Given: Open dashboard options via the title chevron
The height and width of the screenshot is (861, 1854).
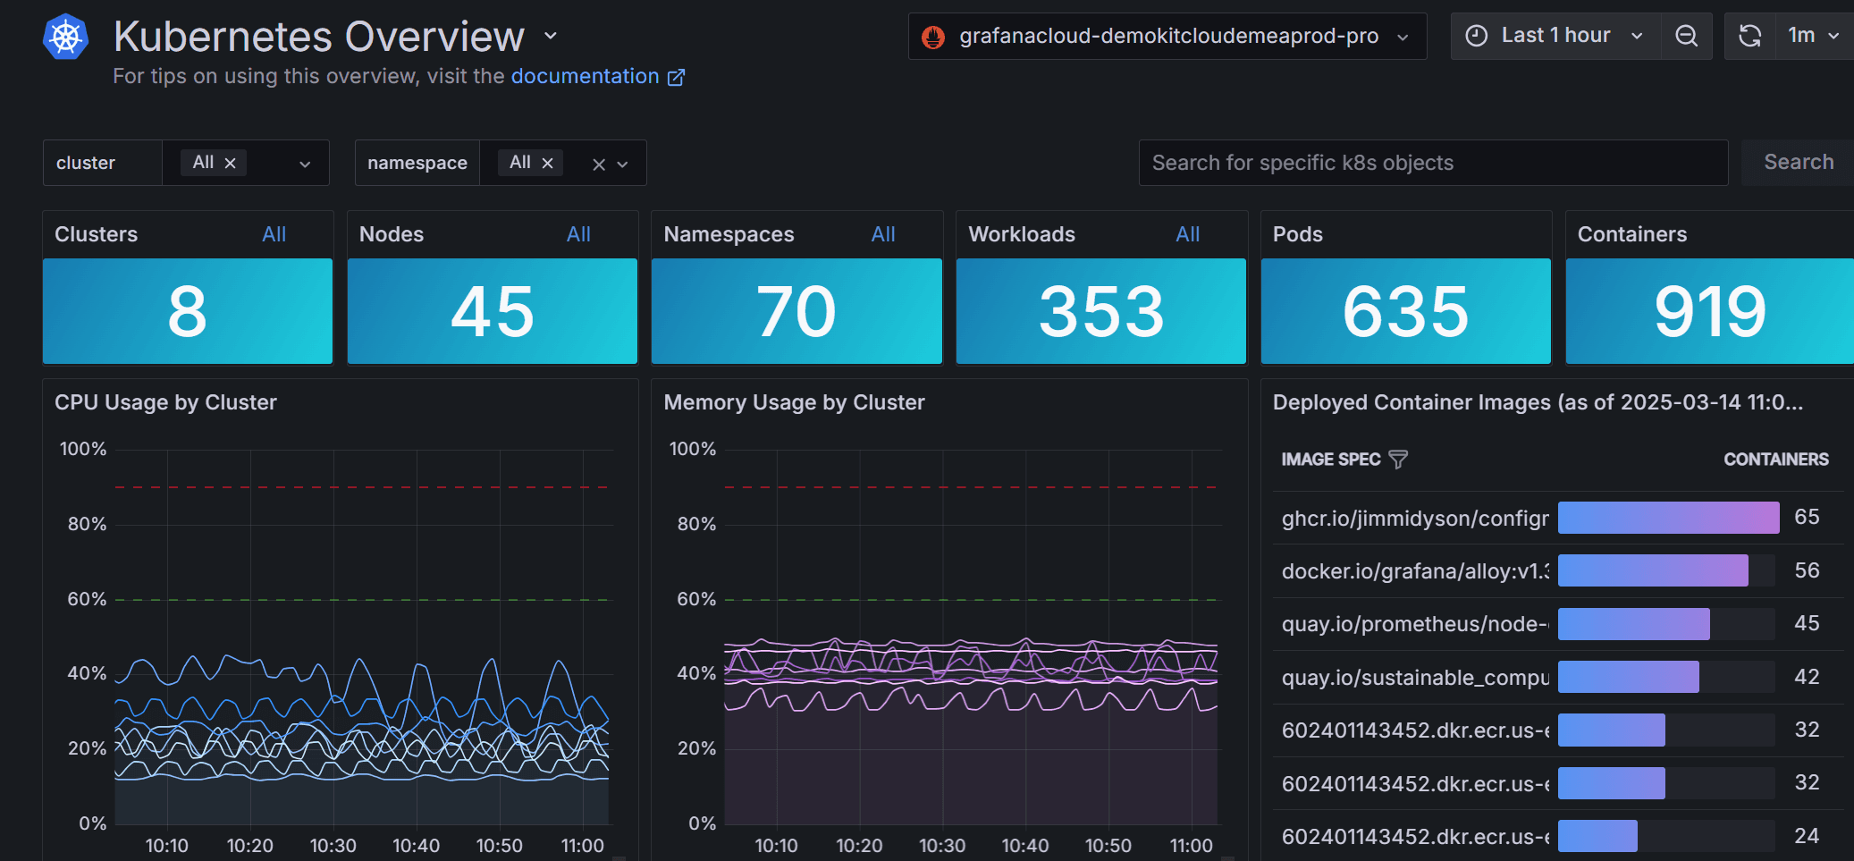Looking at the screenshot, I should [550, 37].
